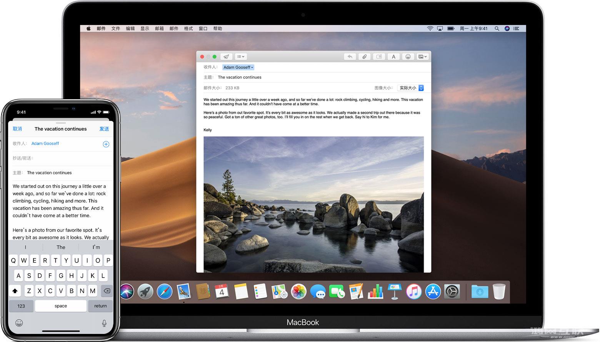
Task: Open the 格式 menu in the menu bar
Action: coord(188,28)
